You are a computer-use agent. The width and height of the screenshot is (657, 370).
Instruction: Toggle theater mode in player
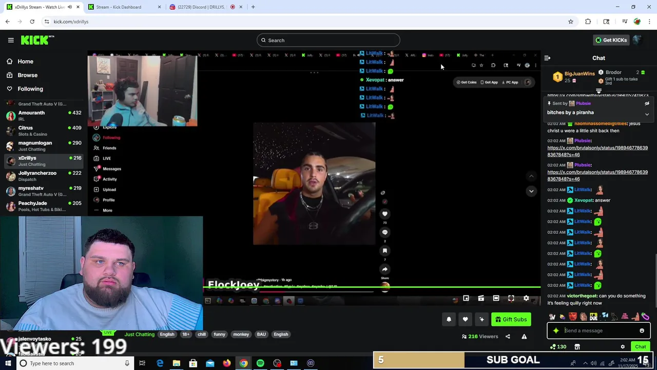pyautogui.click(x=496, y=298)
